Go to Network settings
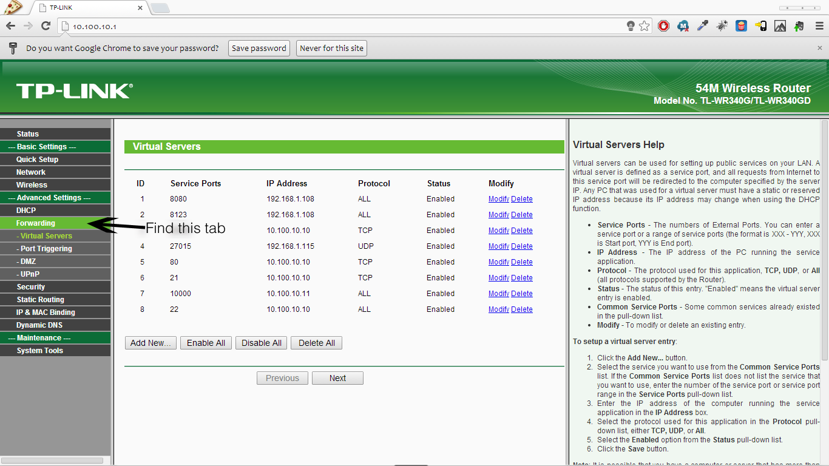The image size is (829, 466). tap(55, 172)
